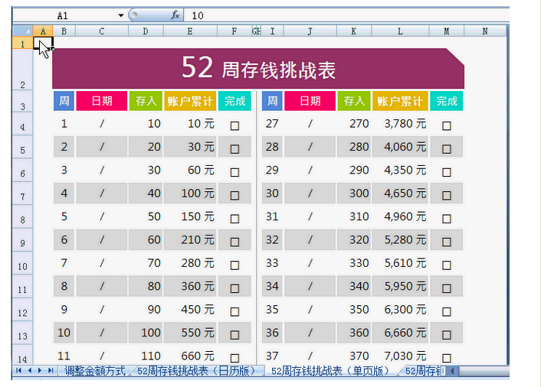Image resolution: width=541 pixels, height=387 pixels.
Task: Tick the checkbox for week 36
Action: click(447, 335)
